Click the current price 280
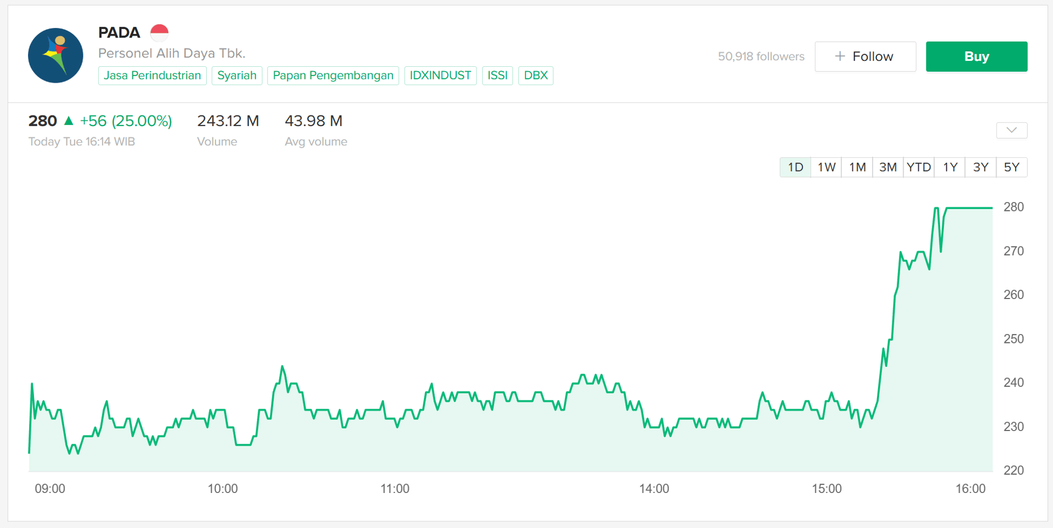Image resolution: width=1053 pixels, height=528 pixels. [43, 120]
